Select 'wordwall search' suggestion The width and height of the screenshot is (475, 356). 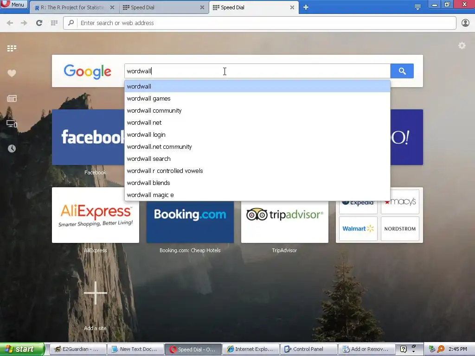coord(257,159)
